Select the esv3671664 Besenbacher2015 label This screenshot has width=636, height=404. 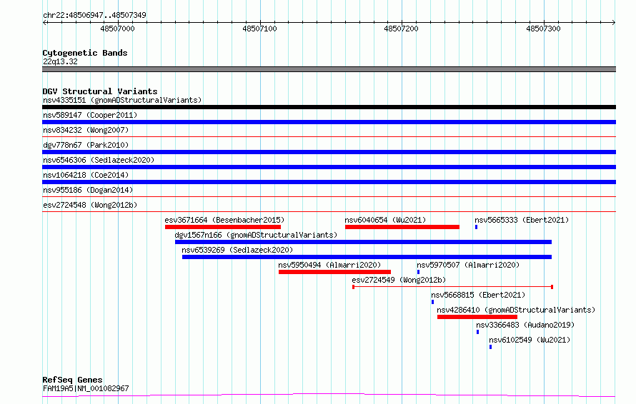coord(224,220)
